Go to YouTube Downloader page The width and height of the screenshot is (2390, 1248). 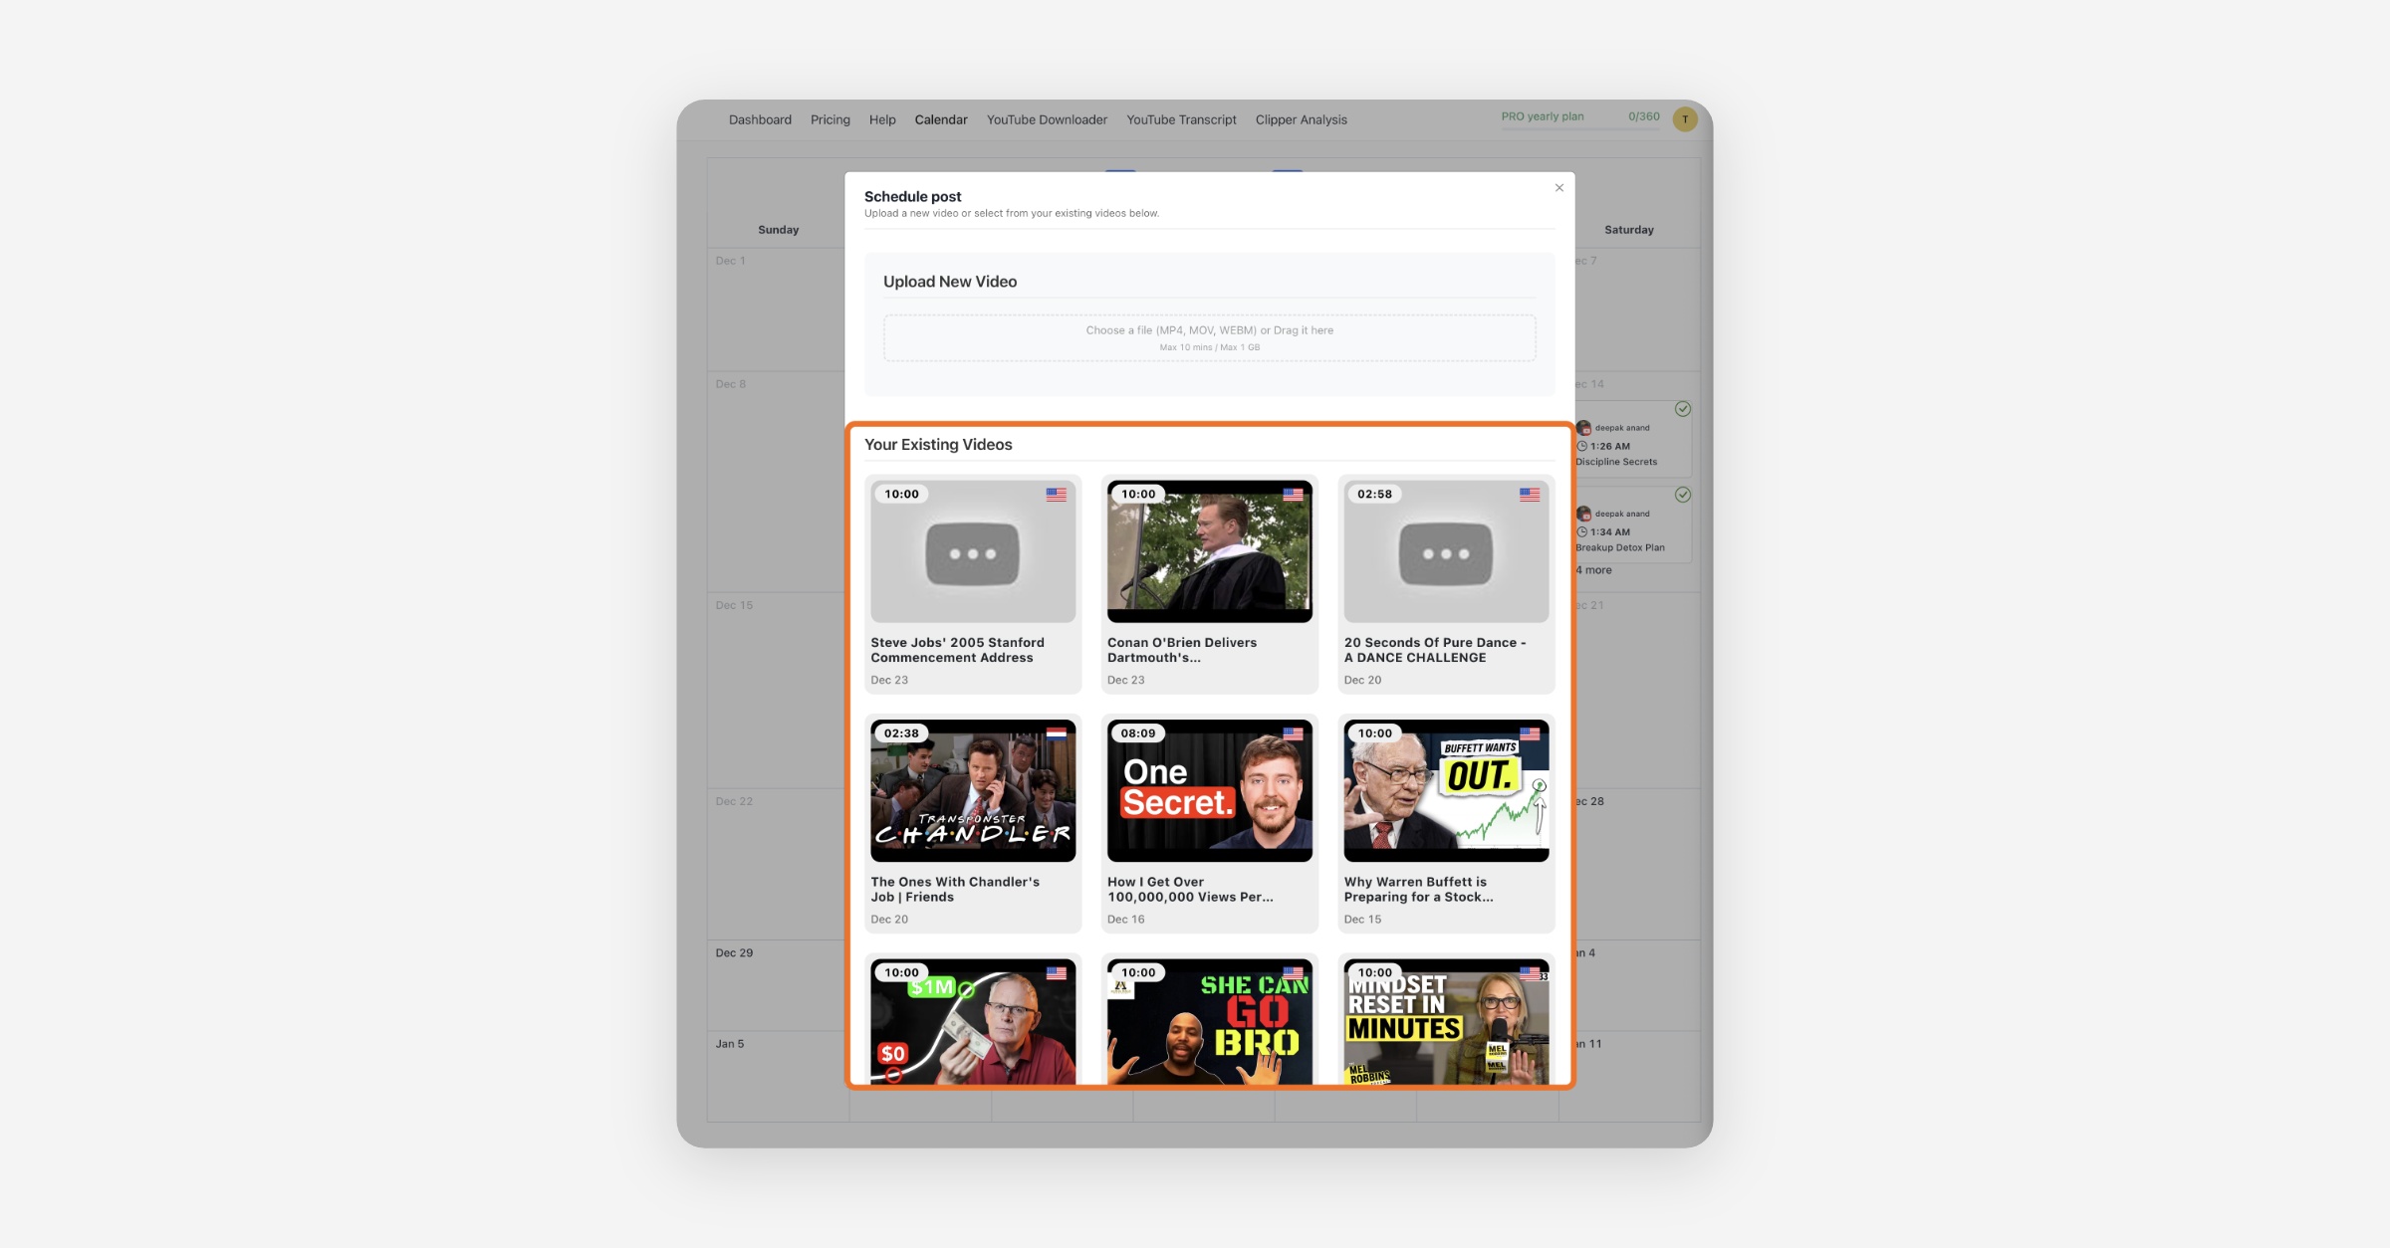(1047, 119)
